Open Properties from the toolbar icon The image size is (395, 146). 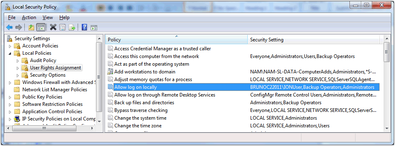[x=62, y=27]
